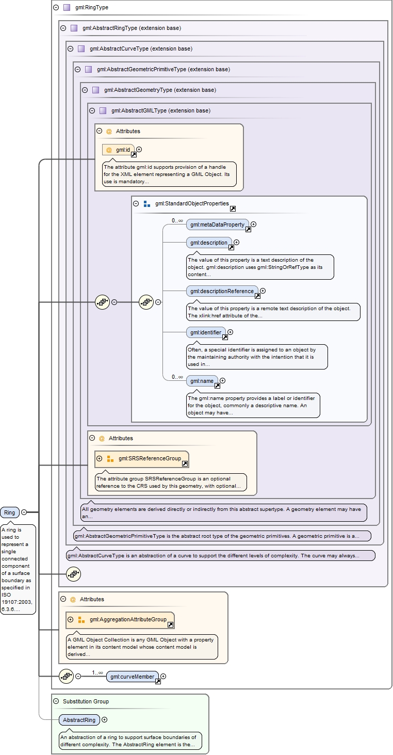The height and width of the screenshot is (755, 393).
Task: Collapse the Ring root element
Action: coord(24,512)
